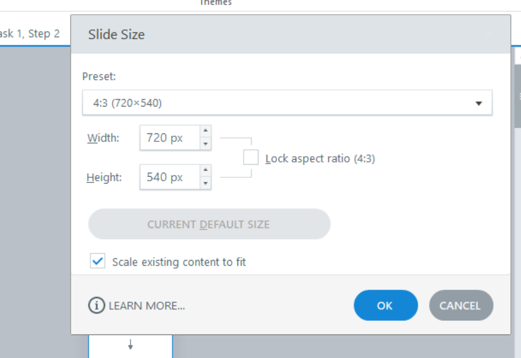Click the info icon beside Learn More
521x358 pixels.
coord(96,306)
